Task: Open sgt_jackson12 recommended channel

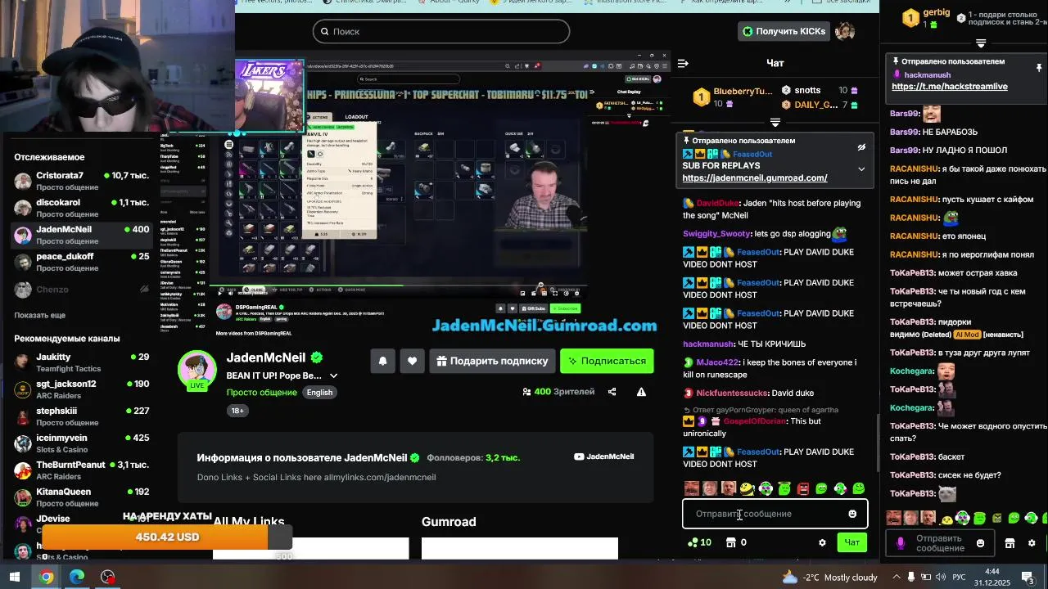Action: click(82, 389)
